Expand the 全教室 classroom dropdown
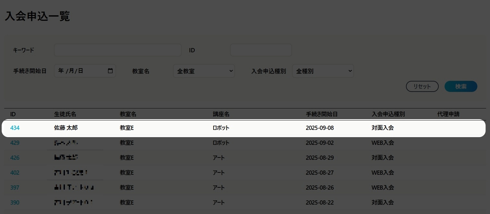 click(204, 71)
